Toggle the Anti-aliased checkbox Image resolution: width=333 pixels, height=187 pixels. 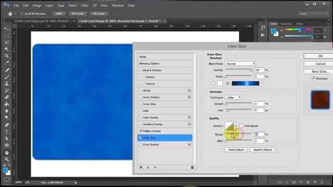[241, 126]
